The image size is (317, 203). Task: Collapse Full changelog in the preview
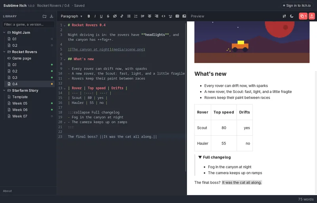click(200, 157)
